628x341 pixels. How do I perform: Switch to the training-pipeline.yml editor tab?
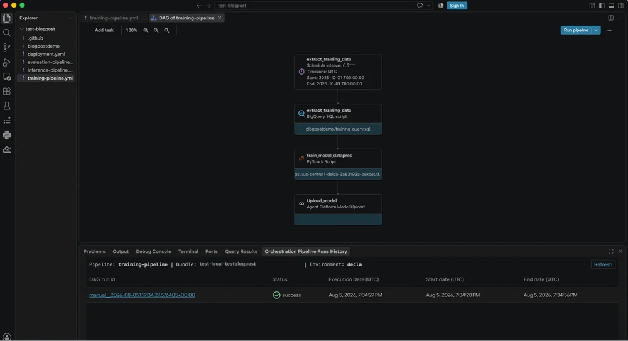(x=114, y=18)
